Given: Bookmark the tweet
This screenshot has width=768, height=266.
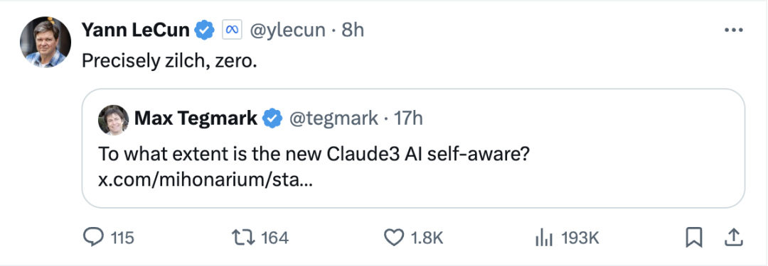Looking at the screenshot, I should coord(693,238).
